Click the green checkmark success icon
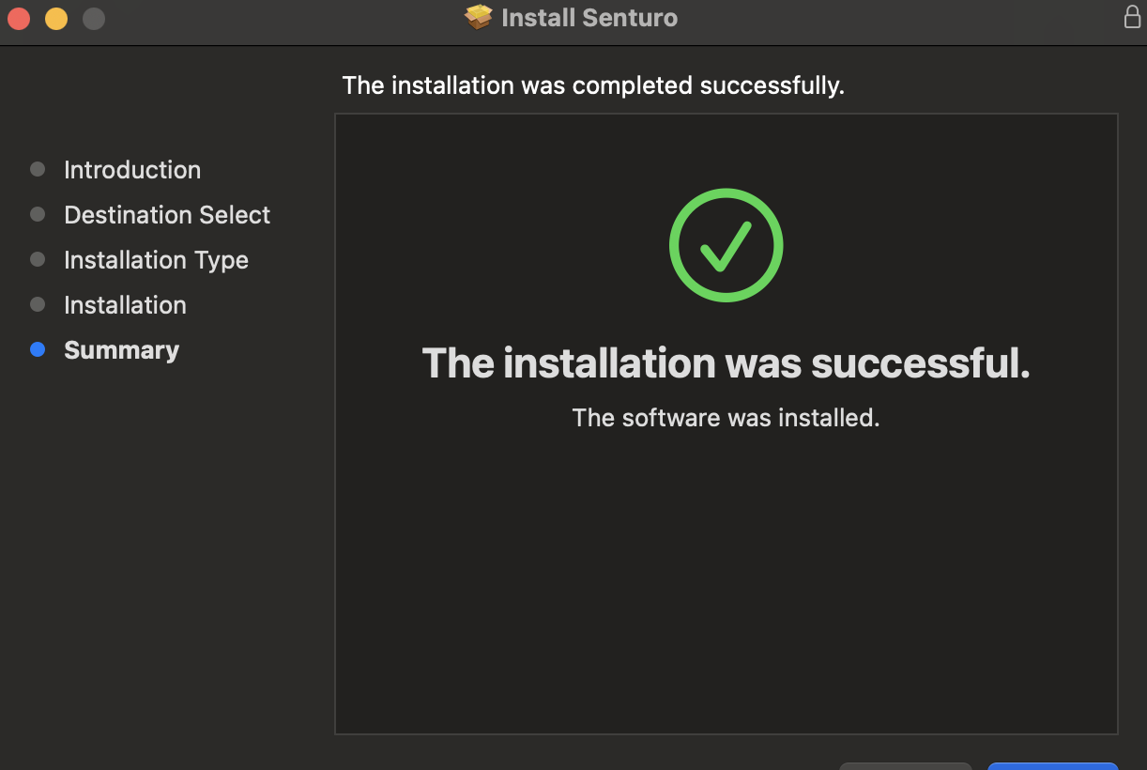The height and width of the screenshot is (770, 1147). tap(726, 245)
